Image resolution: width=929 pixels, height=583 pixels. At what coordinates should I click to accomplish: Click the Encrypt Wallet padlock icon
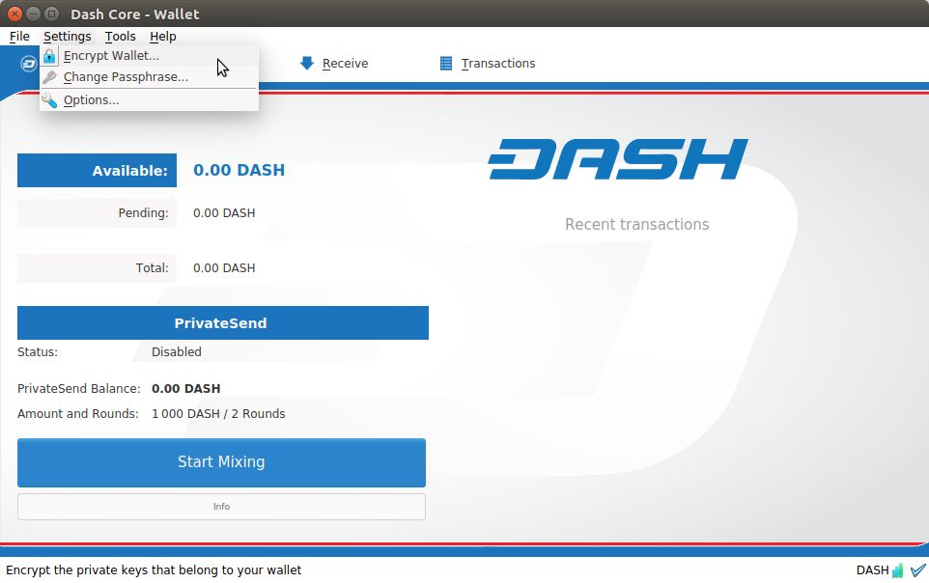click(50, 56)
